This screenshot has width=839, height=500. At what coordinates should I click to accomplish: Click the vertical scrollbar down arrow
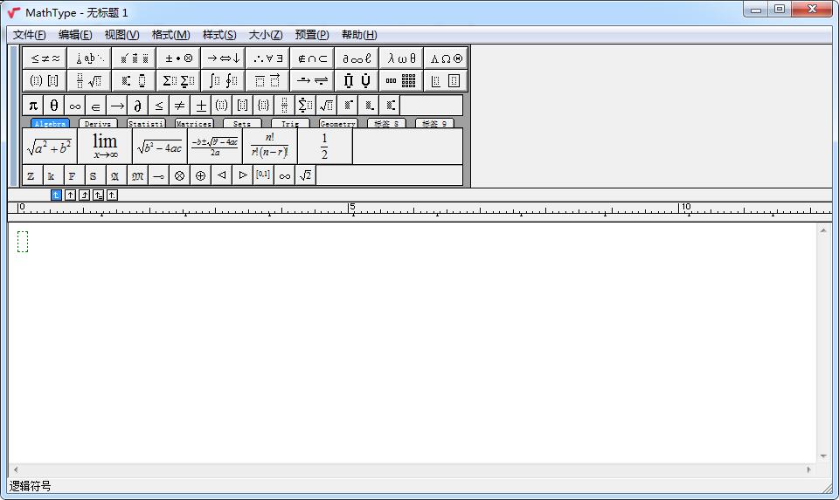tap(823, 456)
